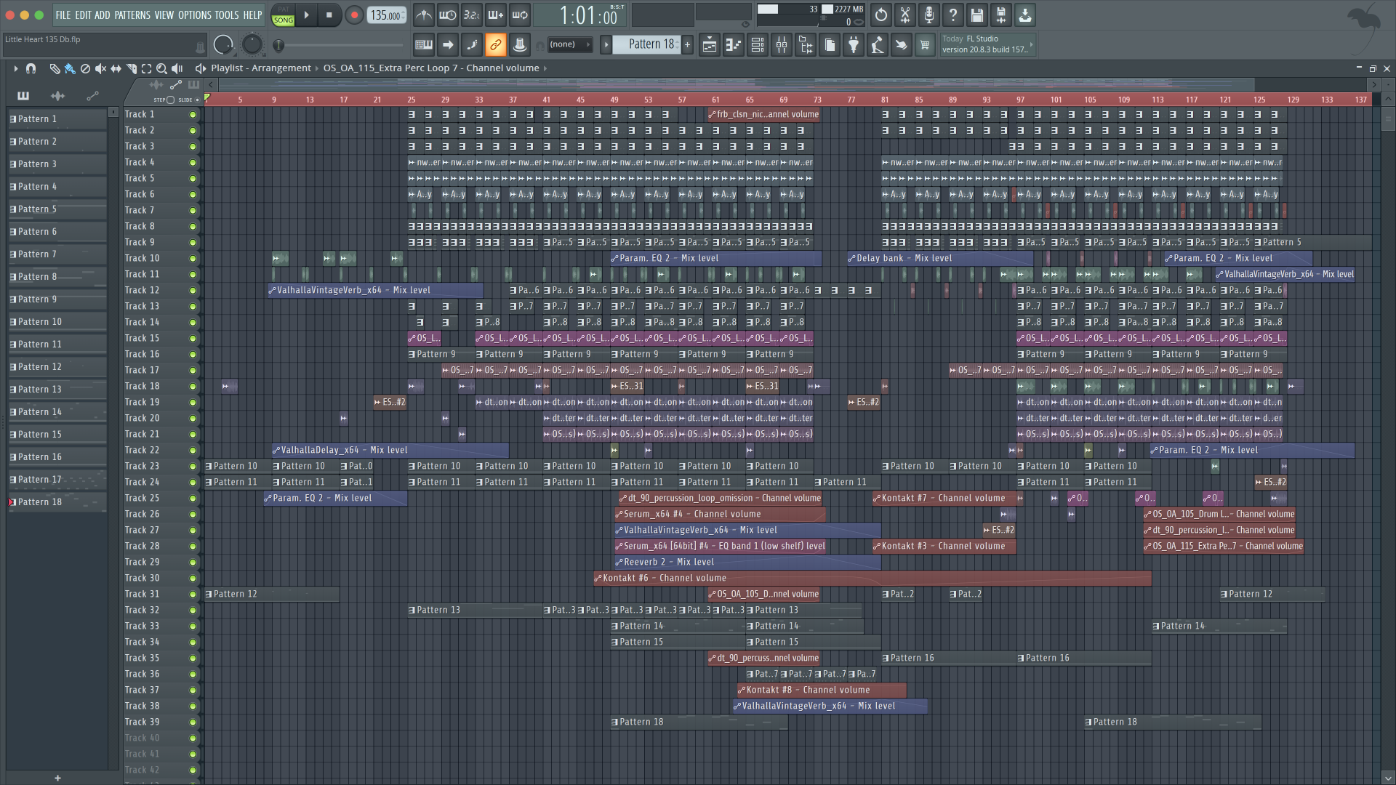Add a new pattern with the plus button

(687, 44)
